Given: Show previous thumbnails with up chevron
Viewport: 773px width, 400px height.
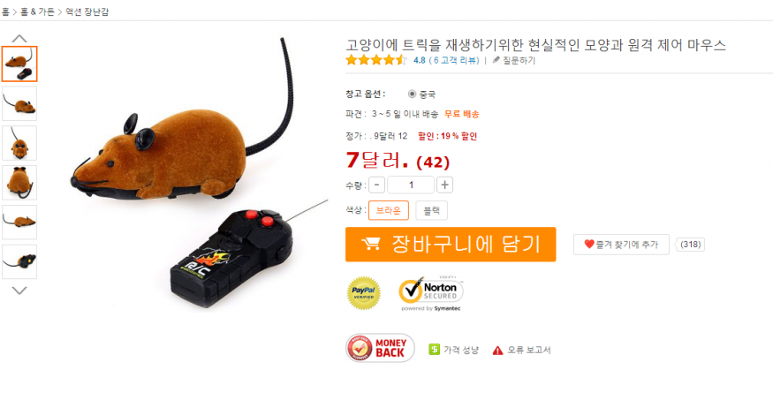Looking at the screenshot, I should pos(19,39).
